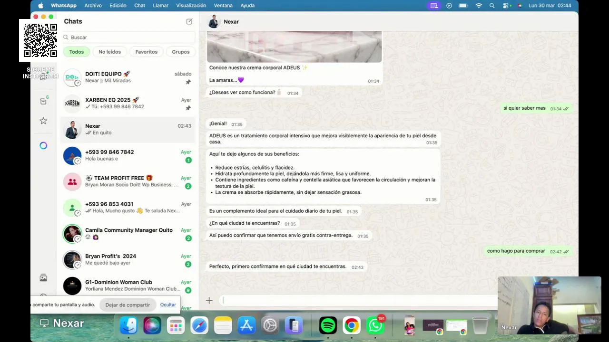
Task: Click the marble product image in the chat
Action: click(x=294, y=47)
